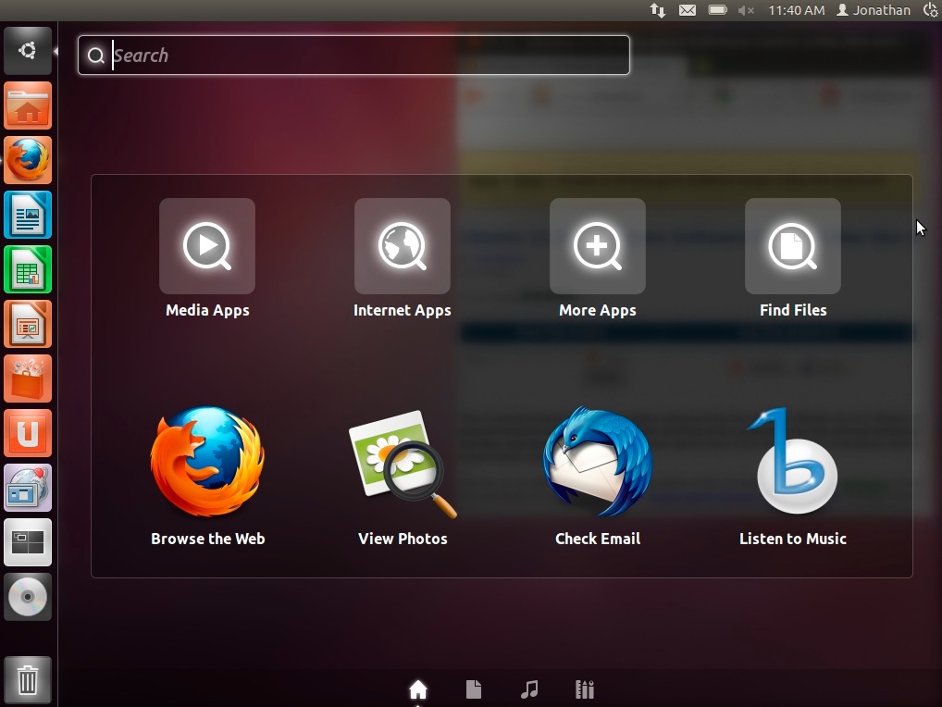The image size is (942, 707).
Task: Open the Ubuntu Software Center
Action: tap(28, 378)
